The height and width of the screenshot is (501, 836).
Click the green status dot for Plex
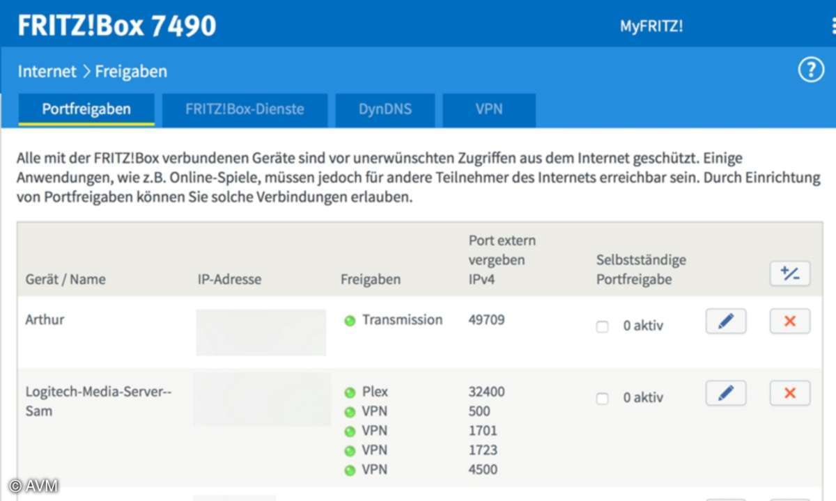tap(350, 393)
